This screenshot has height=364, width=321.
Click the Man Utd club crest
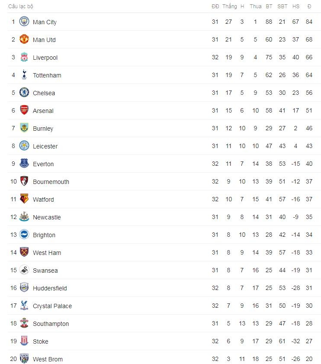pyautogui.click(x=24, y=40)
